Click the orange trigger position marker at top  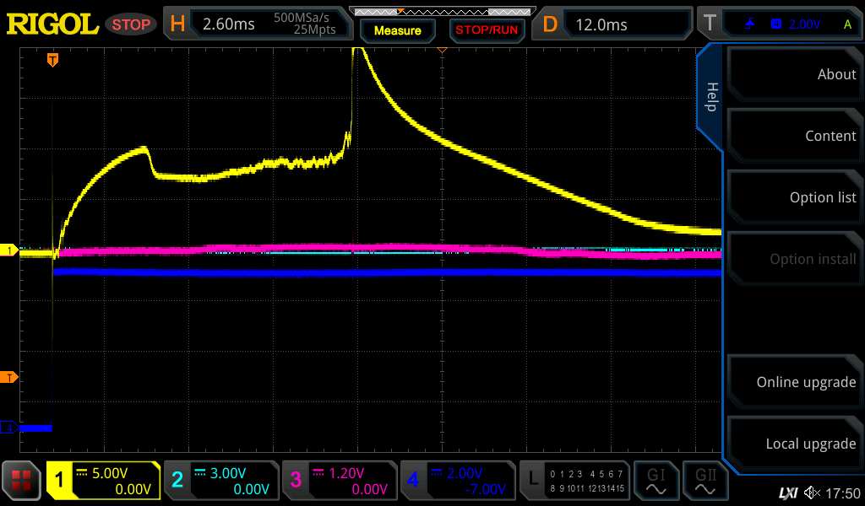pyautogui.click(x=52, y=60)
